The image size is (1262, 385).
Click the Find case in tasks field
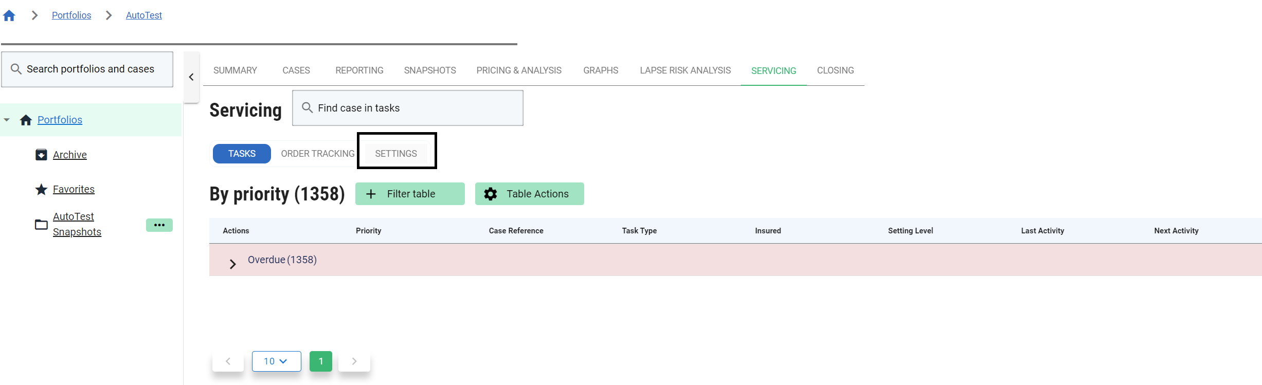coord(408,108)
